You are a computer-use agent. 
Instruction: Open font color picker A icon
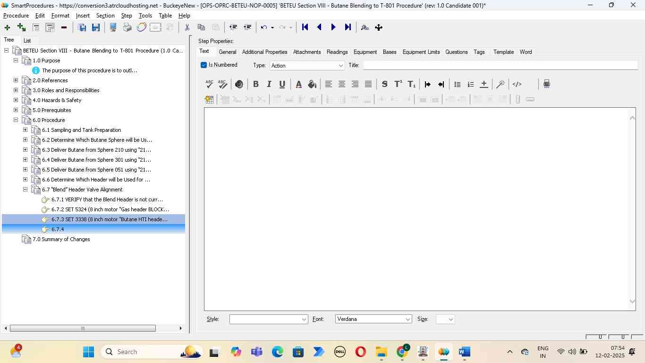click(298, 84)
